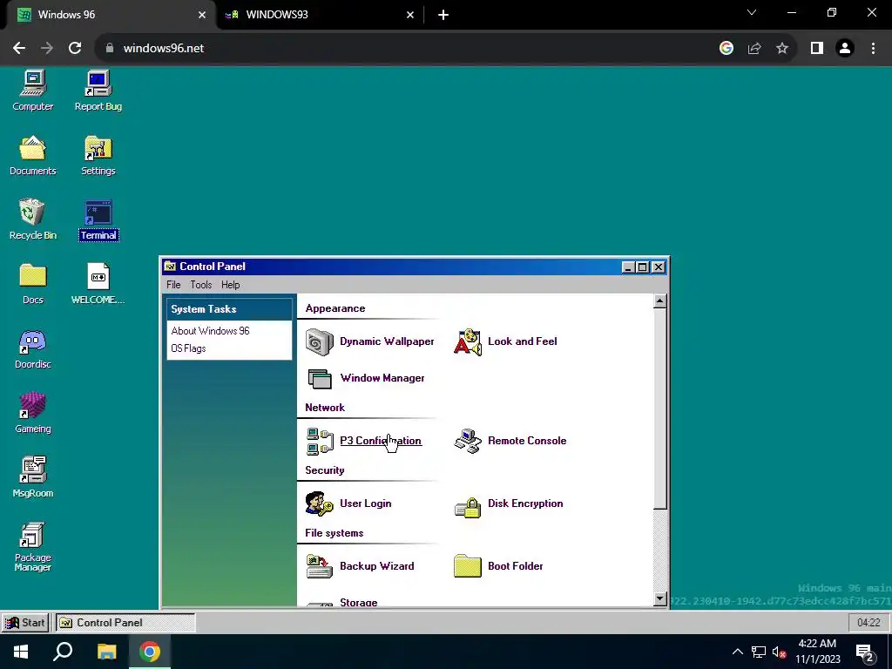Open File Explorer from host taskbar
This screenshot has width=892, height=669.
pyautogui.click(x=106, y=652)
